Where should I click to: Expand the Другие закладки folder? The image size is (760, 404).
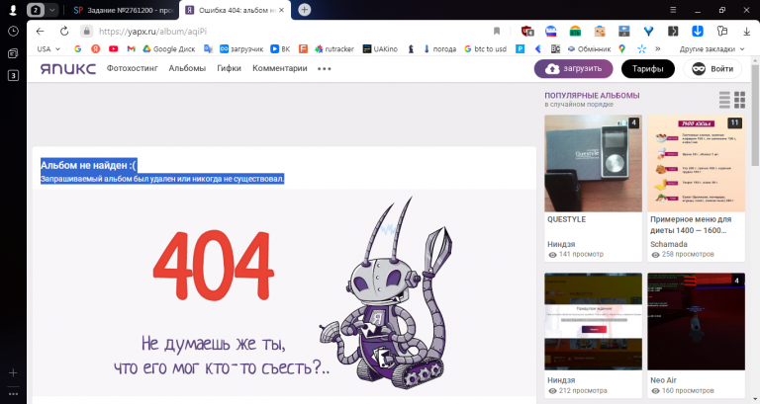[x=712, y=48]
